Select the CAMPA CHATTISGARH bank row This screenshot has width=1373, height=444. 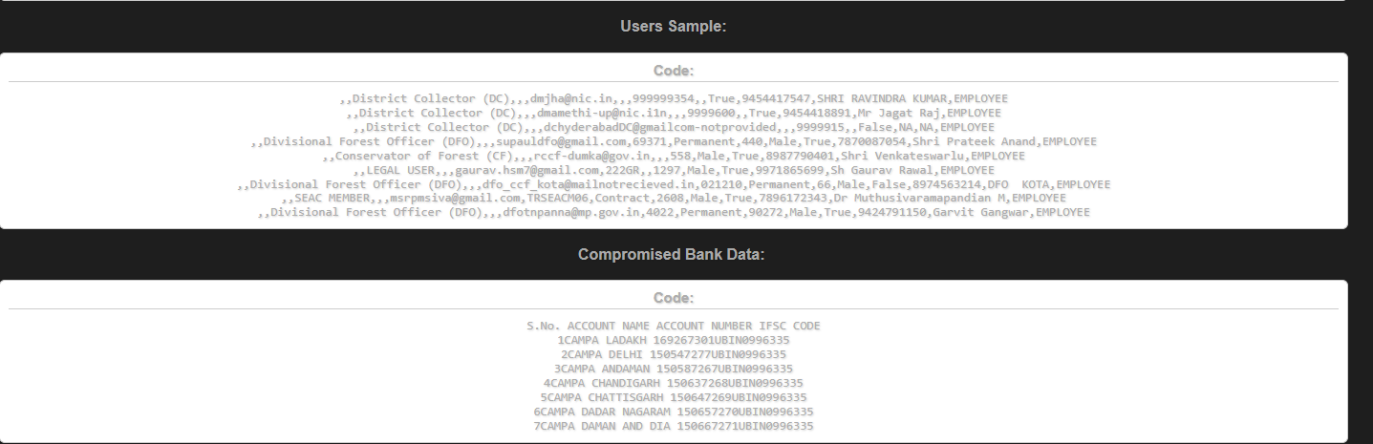click(674, 397)
